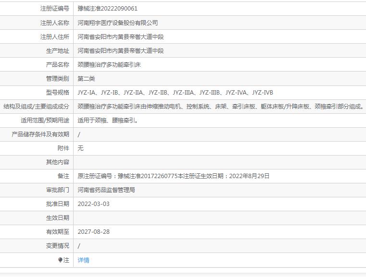Select approval date 2022-03-03
This screenshot has height=277, width=366.
coord(93,204)
